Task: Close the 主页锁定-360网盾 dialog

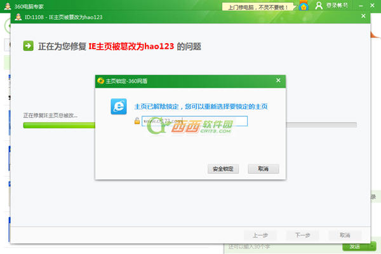Action: pyautogui.click(x=279, y=80)
